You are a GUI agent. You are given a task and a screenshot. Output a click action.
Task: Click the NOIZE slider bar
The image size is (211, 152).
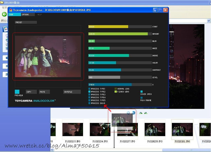pos(120,48)
